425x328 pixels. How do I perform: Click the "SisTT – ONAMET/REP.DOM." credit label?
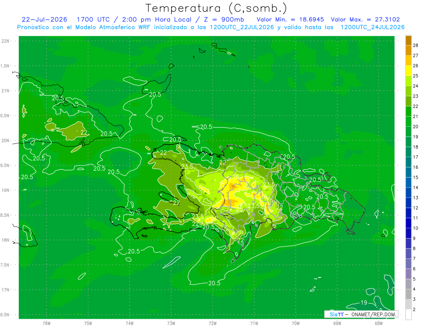pos(361,314)
